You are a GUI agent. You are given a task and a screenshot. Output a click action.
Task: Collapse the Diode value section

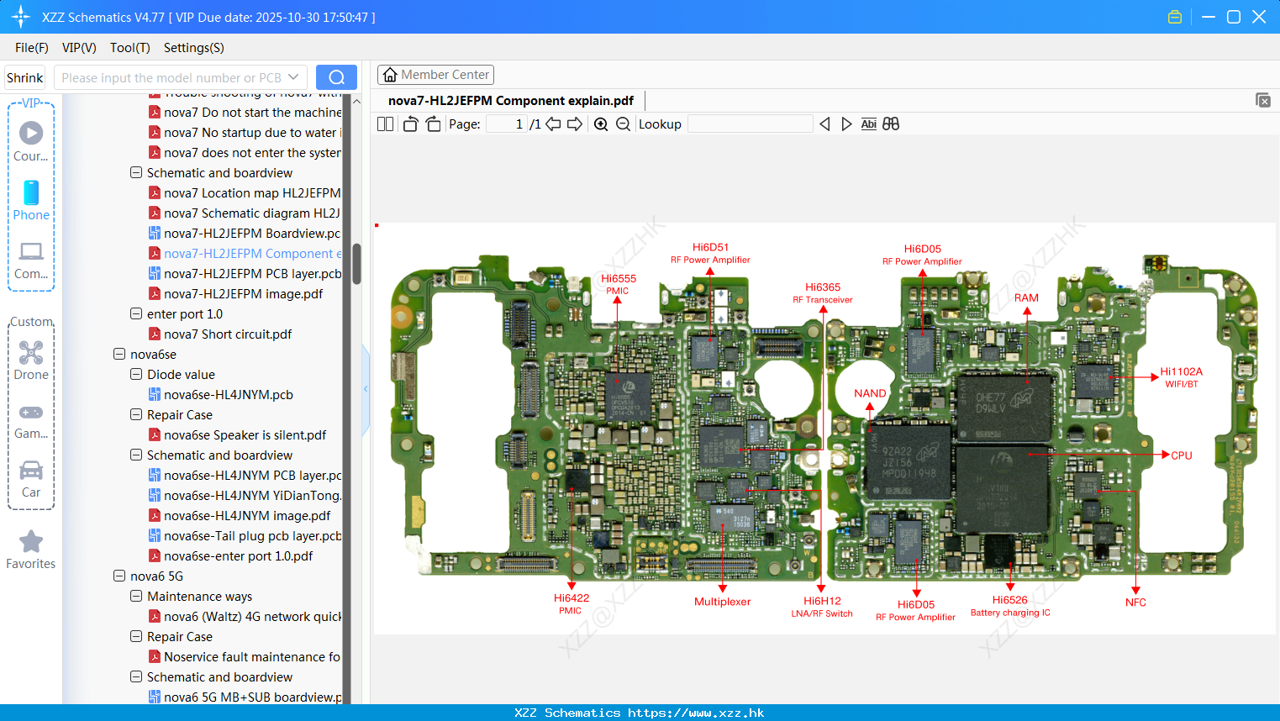135,374
